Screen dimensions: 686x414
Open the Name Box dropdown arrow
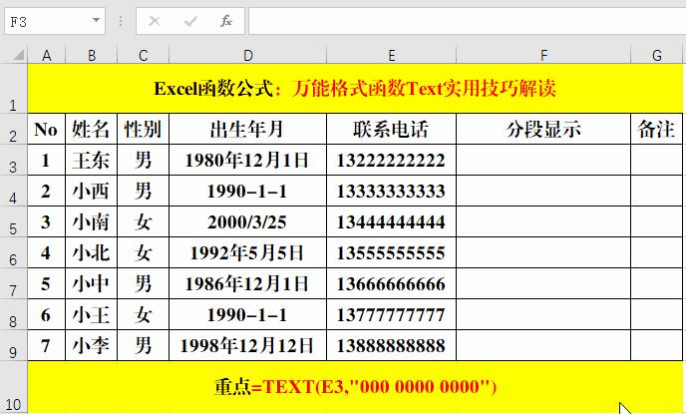click(x=96, y=20)
